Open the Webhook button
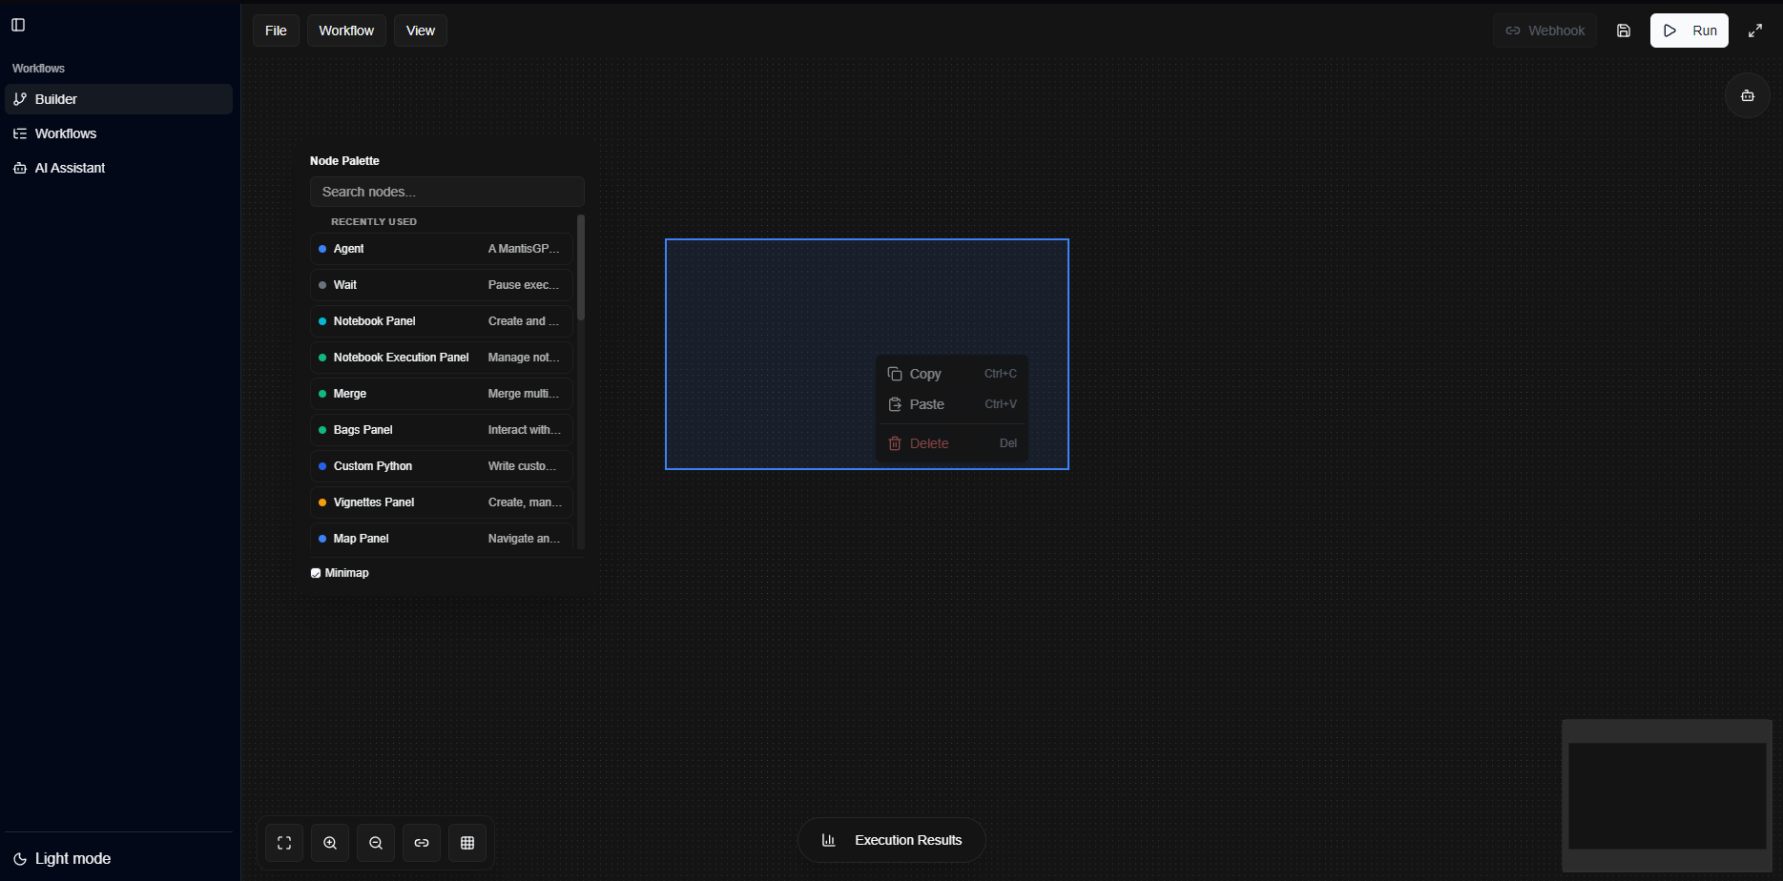1783x881 pixels. click(x=1544, y=30)
